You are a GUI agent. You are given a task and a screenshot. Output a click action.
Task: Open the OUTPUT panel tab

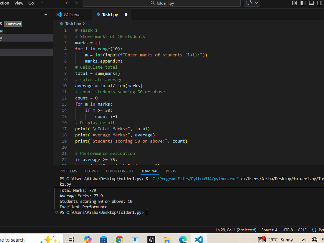pos(91,171)
